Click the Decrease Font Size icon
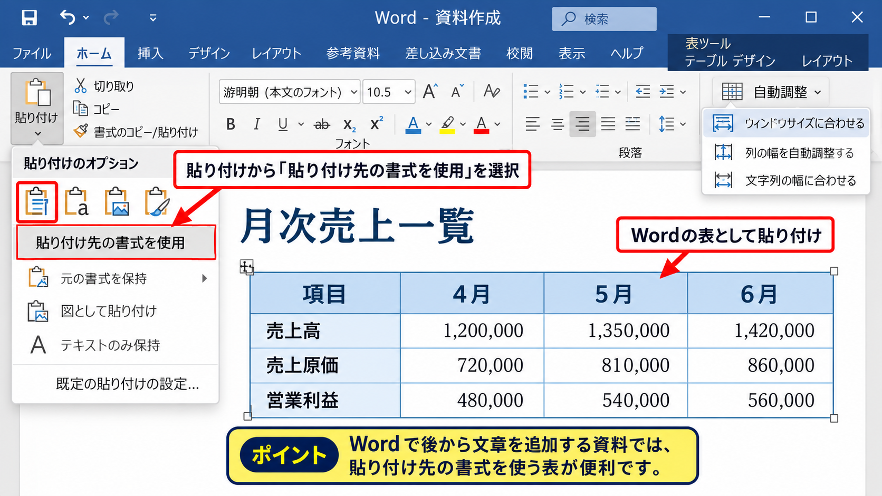882x496 pixels. coord(457,92)
